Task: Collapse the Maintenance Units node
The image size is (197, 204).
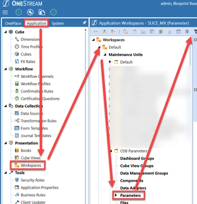Action: (105, 55)
